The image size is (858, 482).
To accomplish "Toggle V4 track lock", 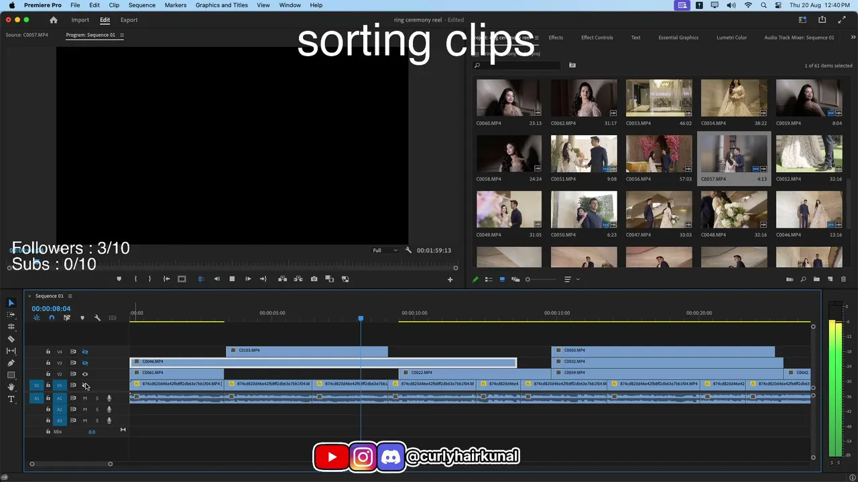I will point(48,351).
